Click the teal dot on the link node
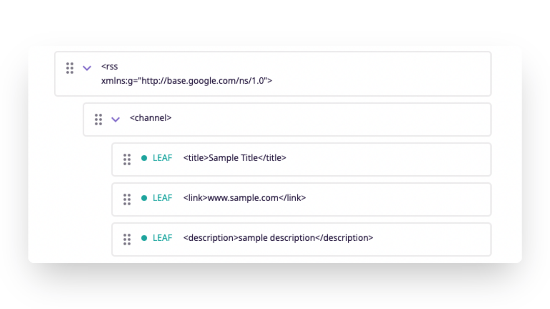The height and width of the screenshot is (309, 550). 143,198
